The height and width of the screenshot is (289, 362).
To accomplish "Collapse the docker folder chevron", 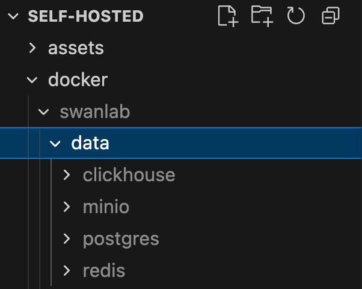I will tap(33, 80).
